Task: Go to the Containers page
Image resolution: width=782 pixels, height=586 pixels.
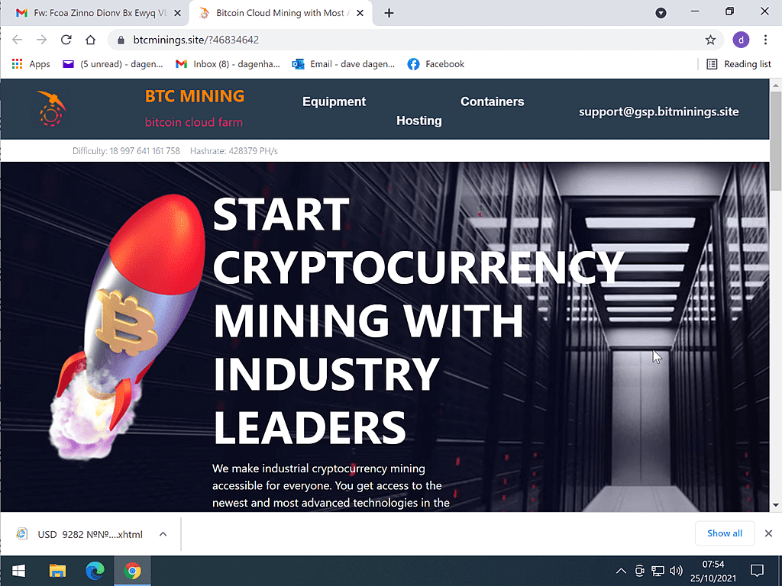Action: [x=493, y=101]
